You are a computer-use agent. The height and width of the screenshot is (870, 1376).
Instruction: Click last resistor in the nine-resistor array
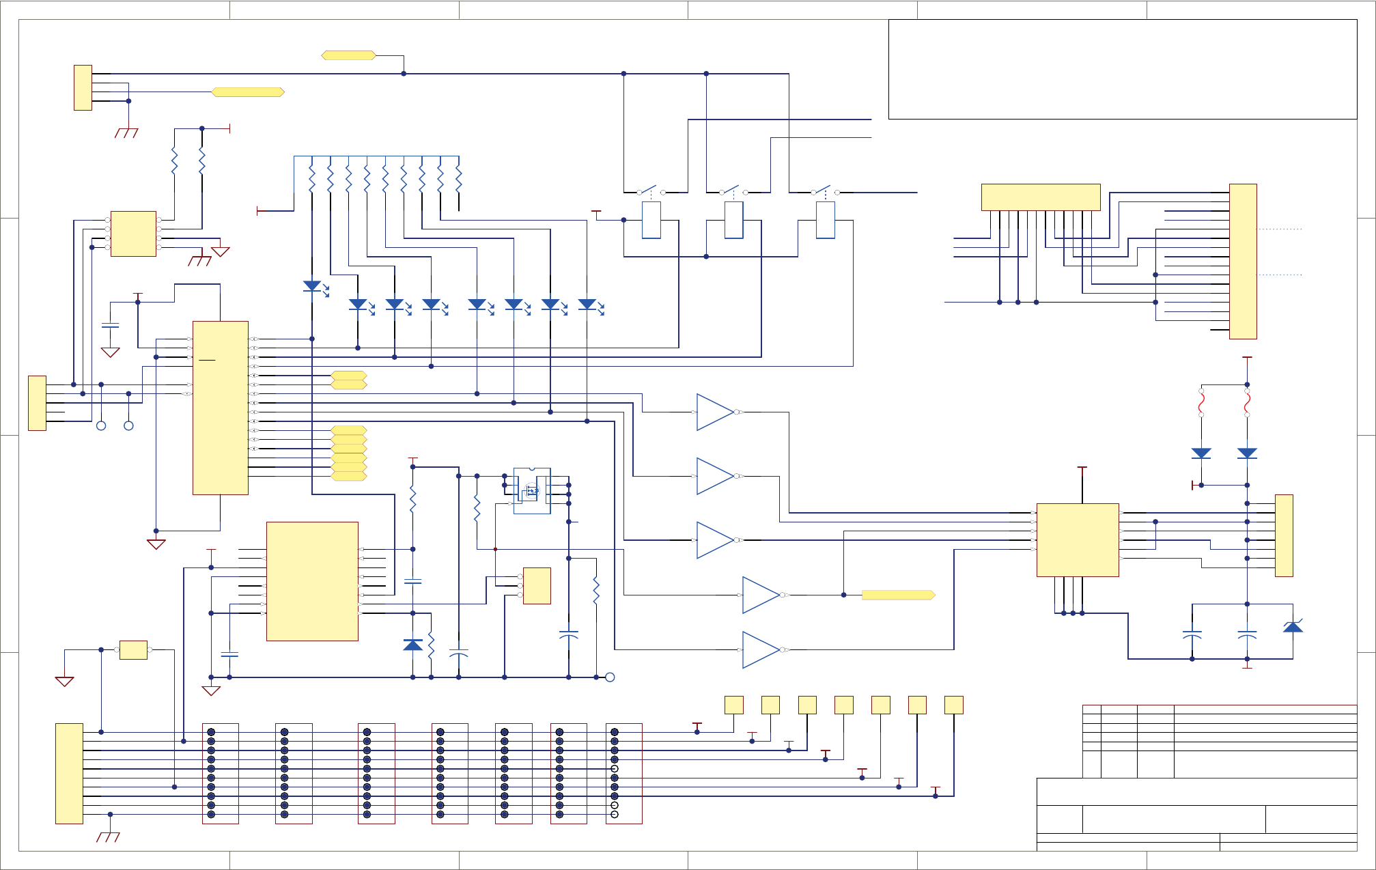pyautogui.click(x=459, y=179)
